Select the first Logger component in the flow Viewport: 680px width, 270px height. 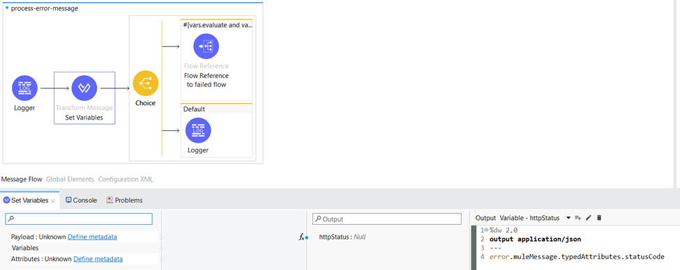point(24,88)
